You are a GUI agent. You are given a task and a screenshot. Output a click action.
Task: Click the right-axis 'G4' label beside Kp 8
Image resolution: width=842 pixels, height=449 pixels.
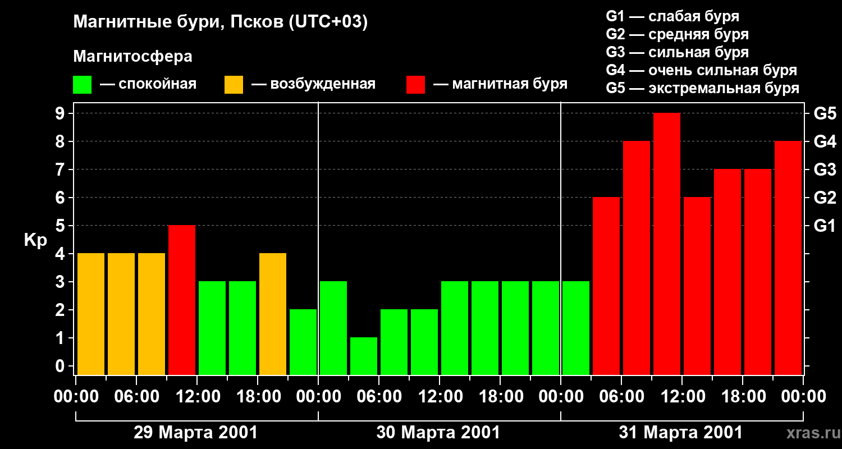click(825, 141)
